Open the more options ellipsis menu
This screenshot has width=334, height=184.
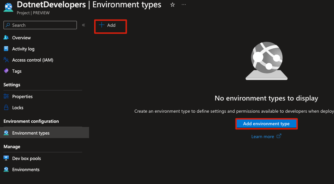click(184, 5)
